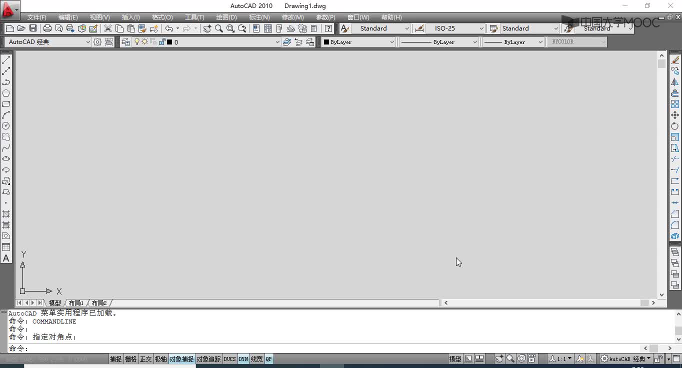Open the ISO-25 dimension style dropdown

455,28
